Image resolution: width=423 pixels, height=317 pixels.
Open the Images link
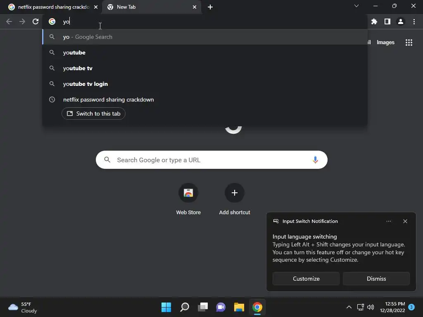[x=385, y=43]
